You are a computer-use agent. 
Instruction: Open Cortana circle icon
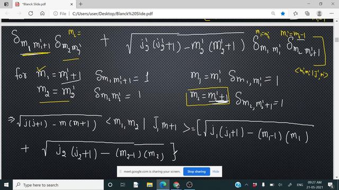point(110,185)
